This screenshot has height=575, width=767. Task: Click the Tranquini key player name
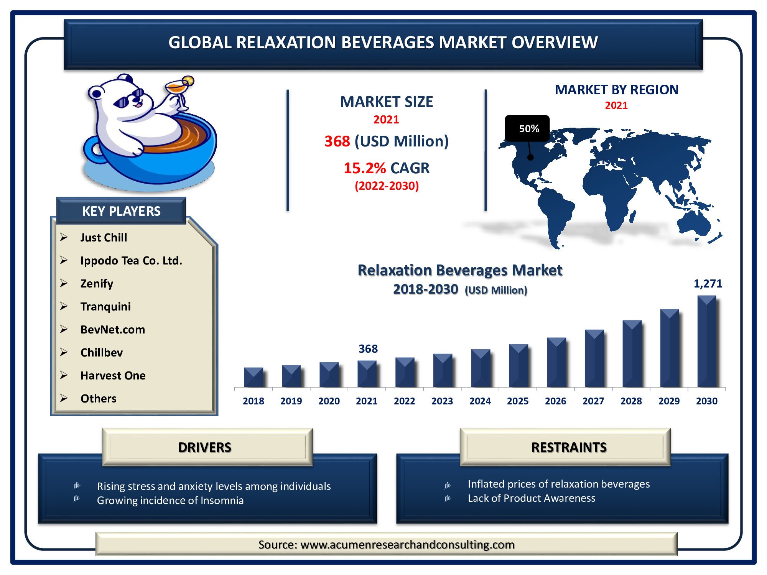(105, 307)
